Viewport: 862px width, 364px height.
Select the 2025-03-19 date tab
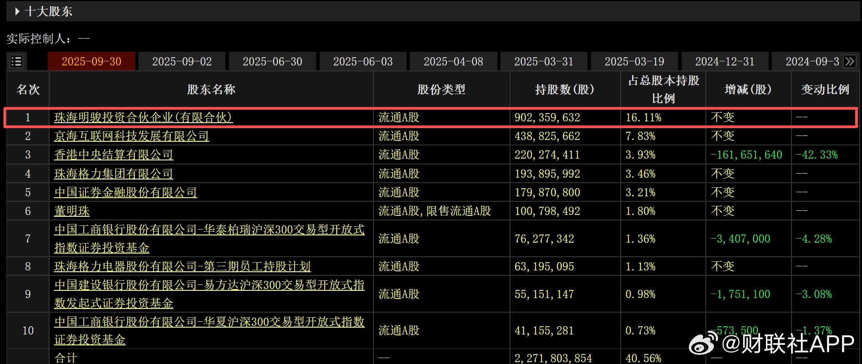click(x=634, y=61)
